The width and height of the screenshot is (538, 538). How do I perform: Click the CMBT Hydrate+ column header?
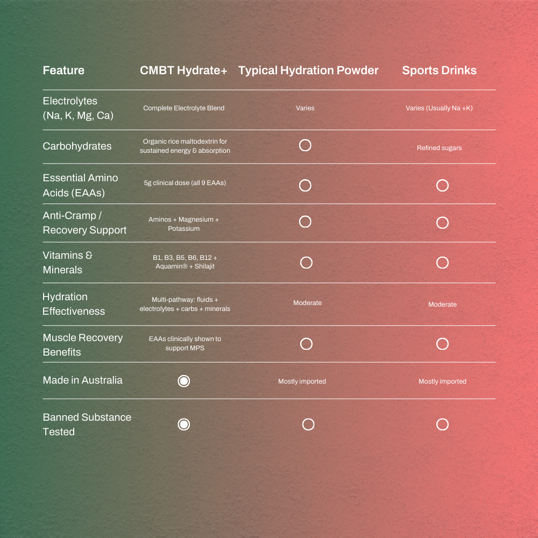point(183,70)
